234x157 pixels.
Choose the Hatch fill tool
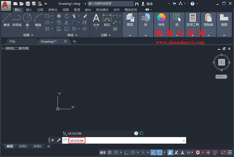point(47,29)
